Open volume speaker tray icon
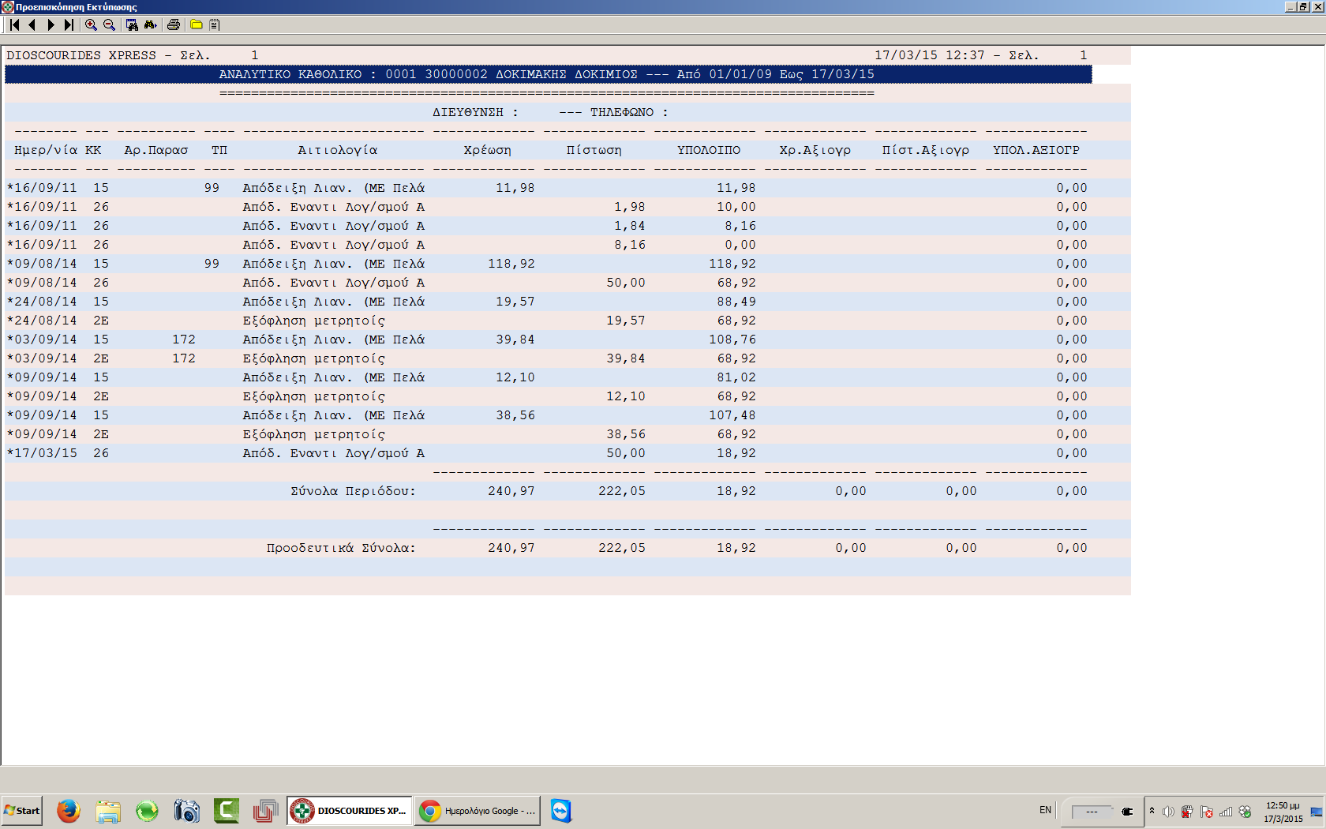1326x829 pixels. [x=1168, y=812]
